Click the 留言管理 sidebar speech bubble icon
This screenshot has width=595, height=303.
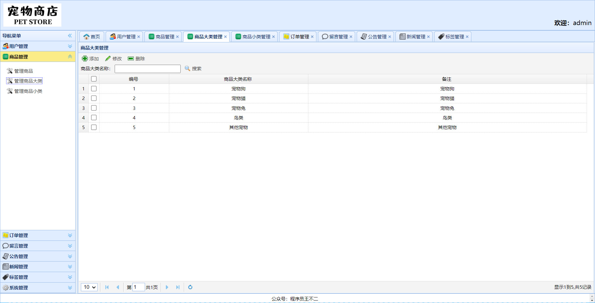(6, 246)
